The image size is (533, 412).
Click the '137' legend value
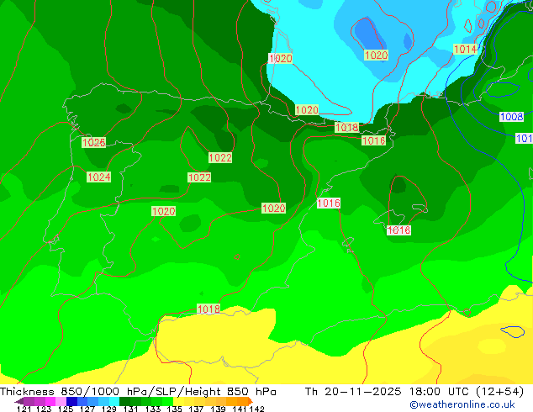(196, 409)
